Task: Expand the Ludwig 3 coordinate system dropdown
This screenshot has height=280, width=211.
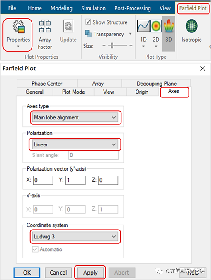Action: coord(75,237)
